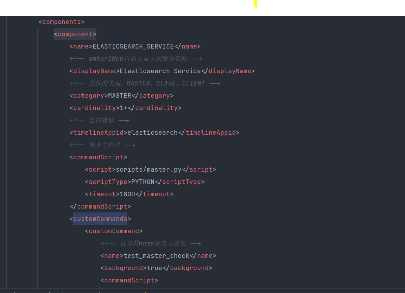The image size is (405, 293).
Task: Click the yellow marker above the editor
Action: coord(255,4)
